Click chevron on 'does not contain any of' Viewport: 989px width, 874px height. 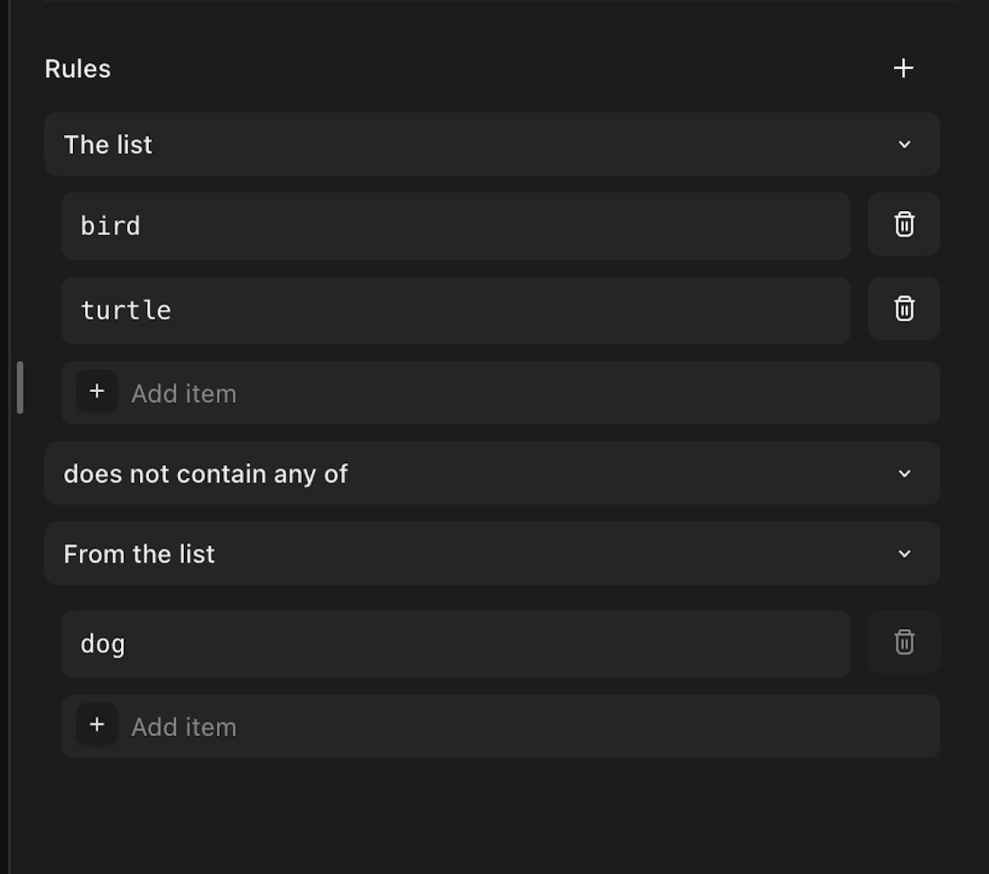pyautogui.click(x=904, y=474)
